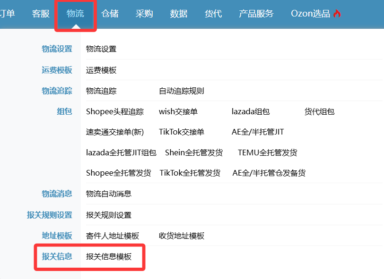Open 报关规则设置 link

(109, 215)
